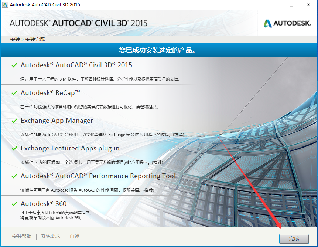The width and height of the screenshot is (318, 247).
Task: Click the green checkmark beside Performance Reporting Tool
Action: click(14, 176)
